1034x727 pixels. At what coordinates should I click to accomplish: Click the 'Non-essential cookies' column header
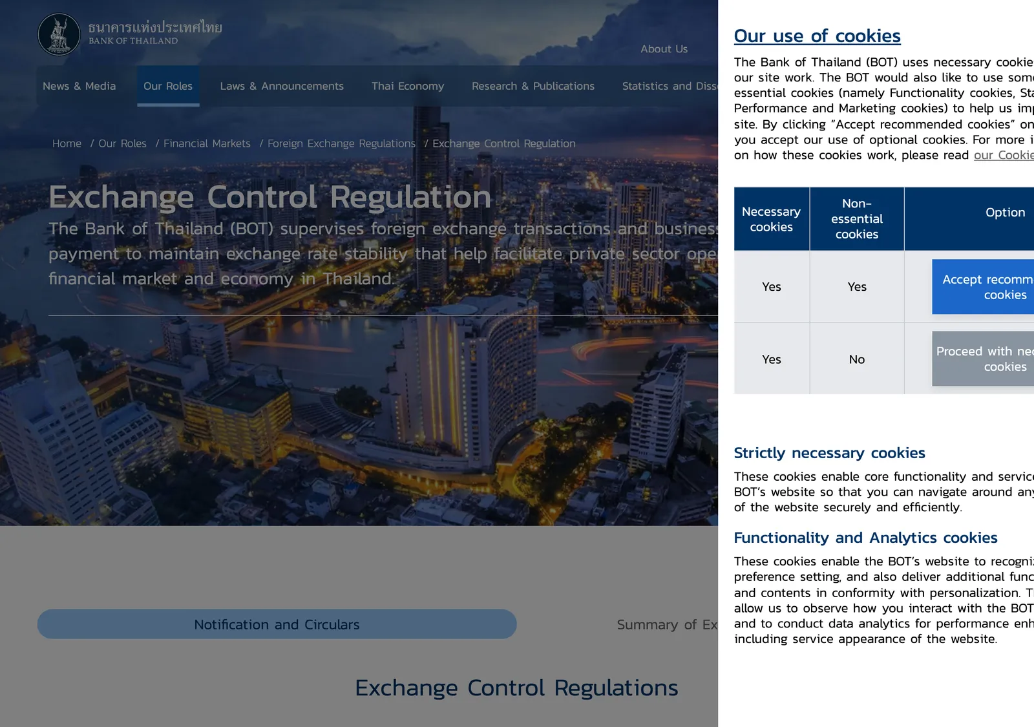(857, 219)
